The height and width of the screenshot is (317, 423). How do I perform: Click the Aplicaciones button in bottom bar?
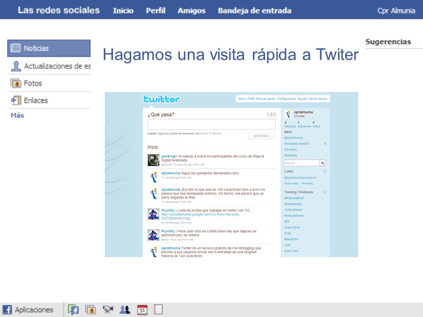pyautogui.click(x=28, y=310)
